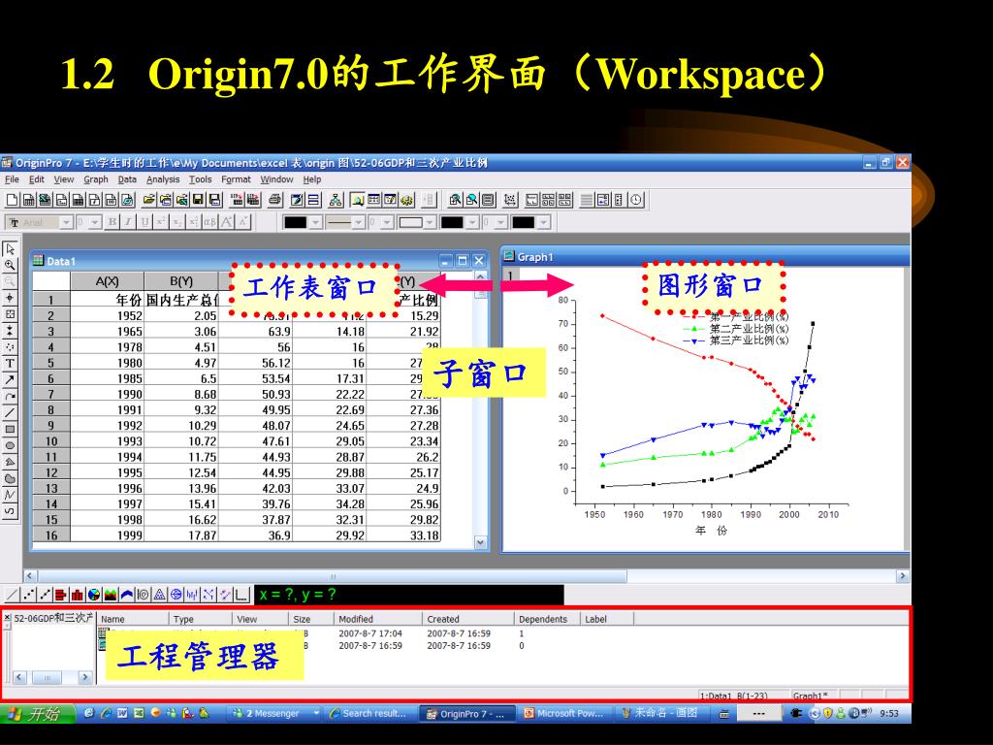This screenshot has width=993, height=745.
Task: Toggle Subscript formatting
Action: (177, 222)
